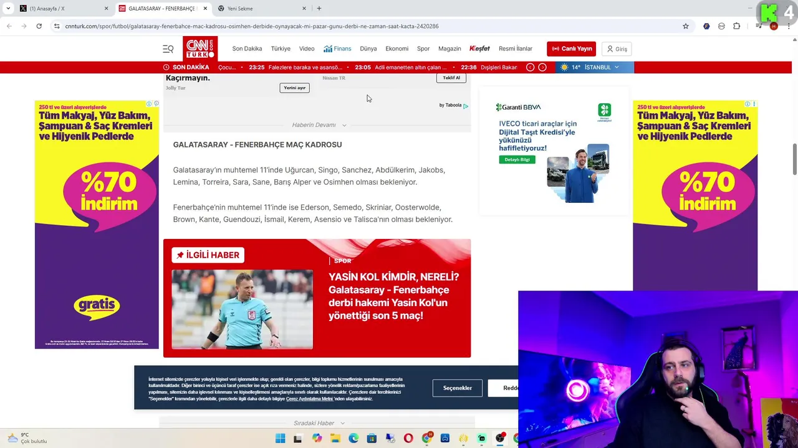Show next breaking news headline arrow
The width and height of the screenshot is (798, 448).
(542, 67)
